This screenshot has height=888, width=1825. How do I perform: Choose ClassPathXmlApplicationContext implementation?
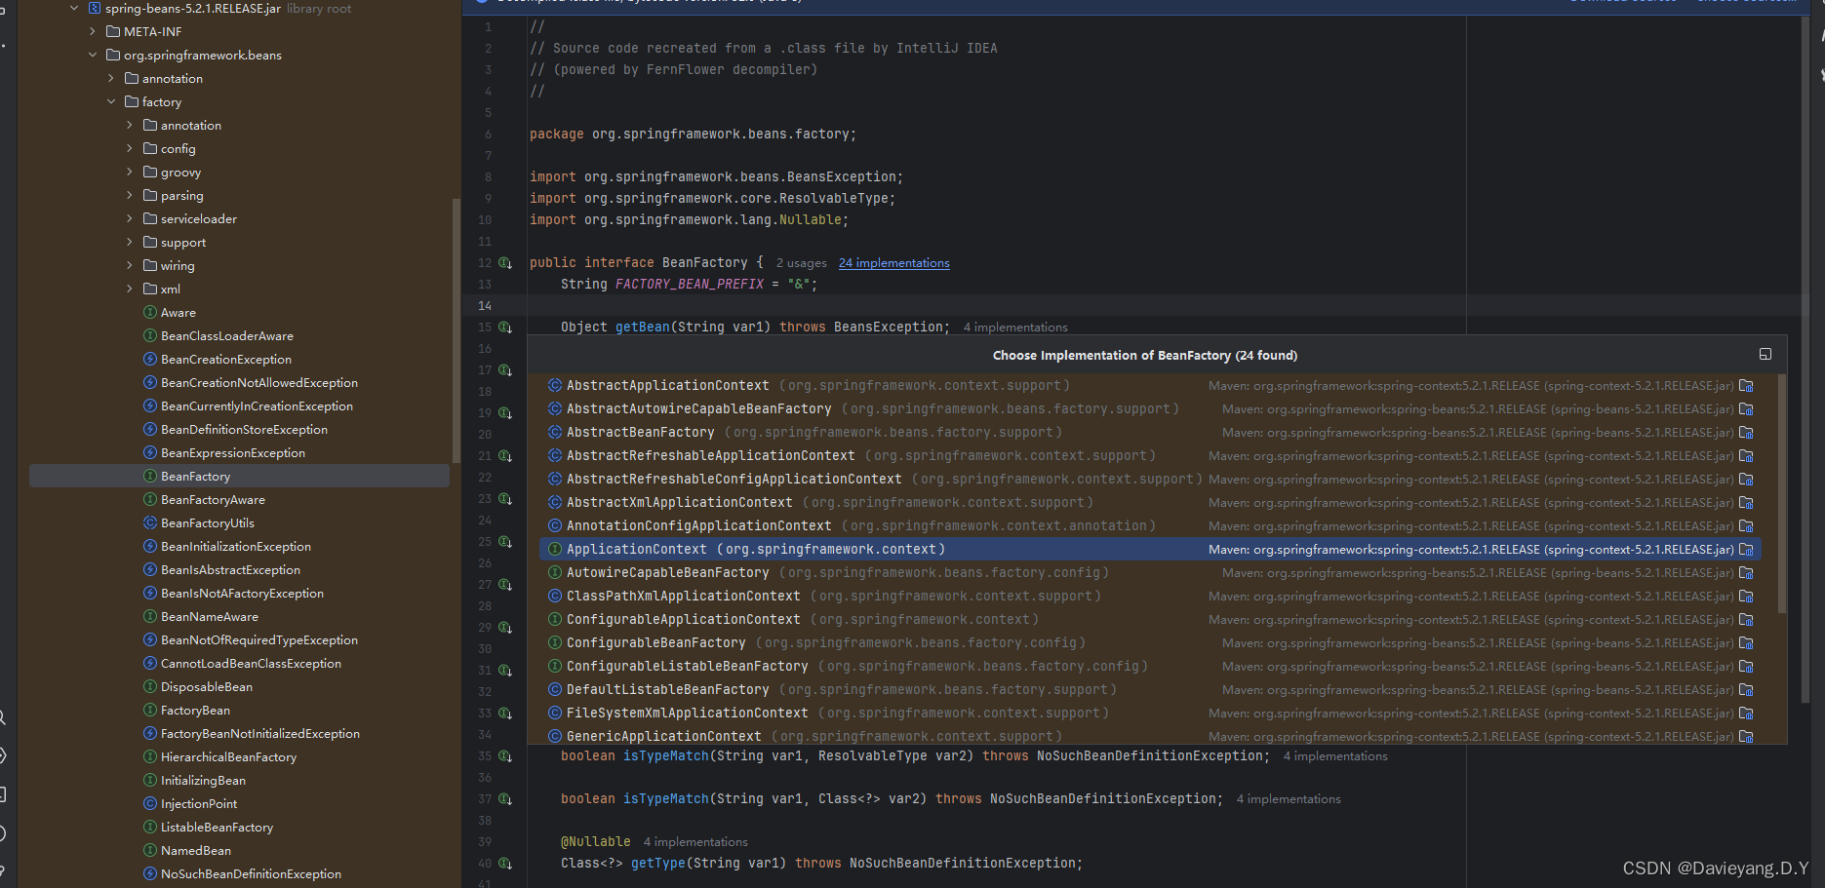1150,597
